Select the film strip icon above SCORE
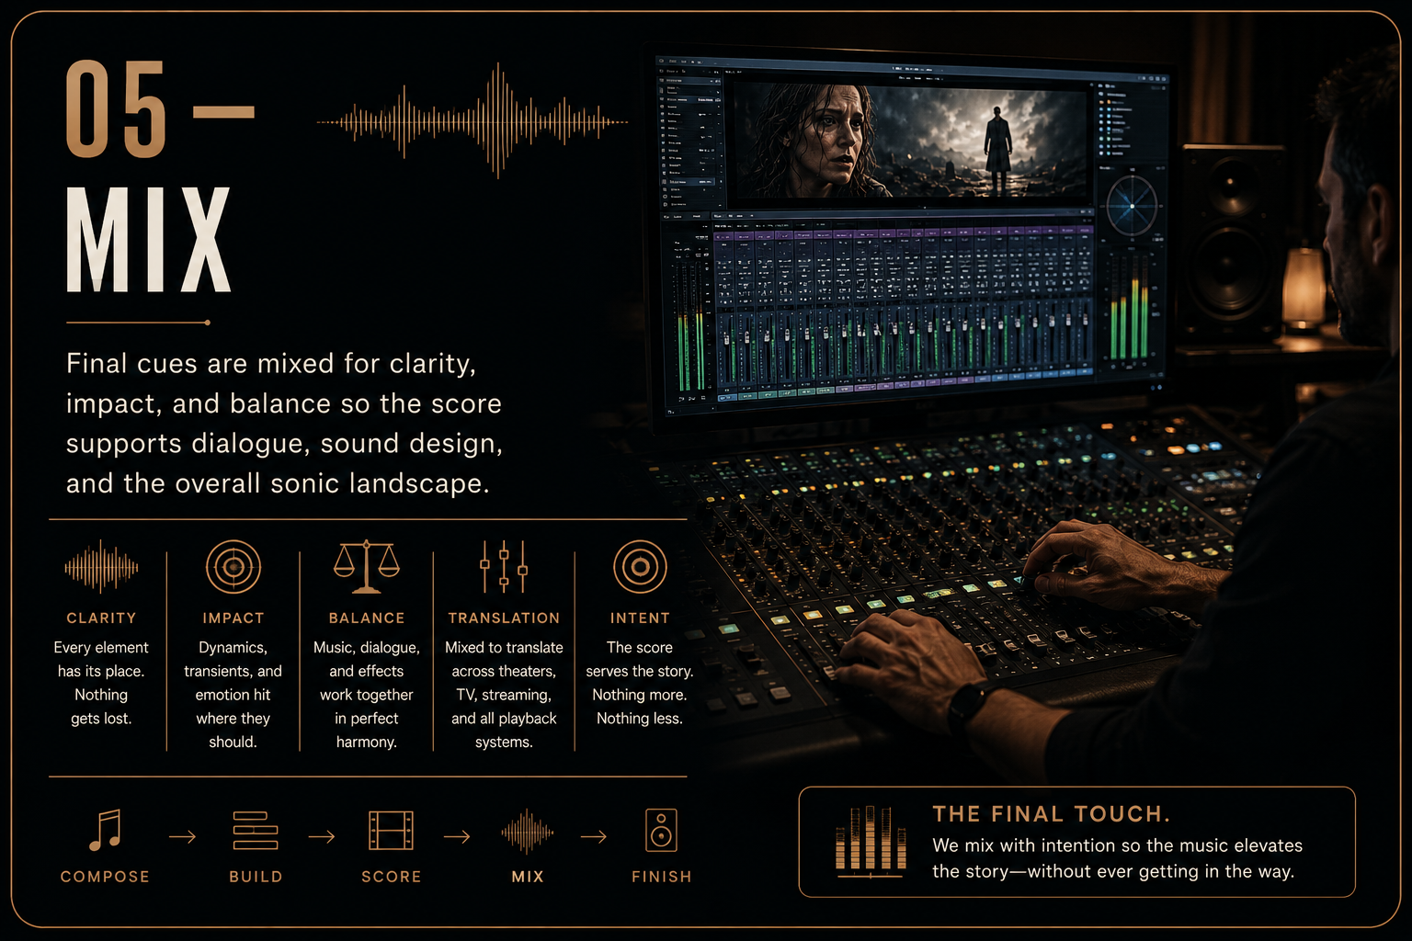The height and width of the screenshot is (941, 1412). point(391,830)
